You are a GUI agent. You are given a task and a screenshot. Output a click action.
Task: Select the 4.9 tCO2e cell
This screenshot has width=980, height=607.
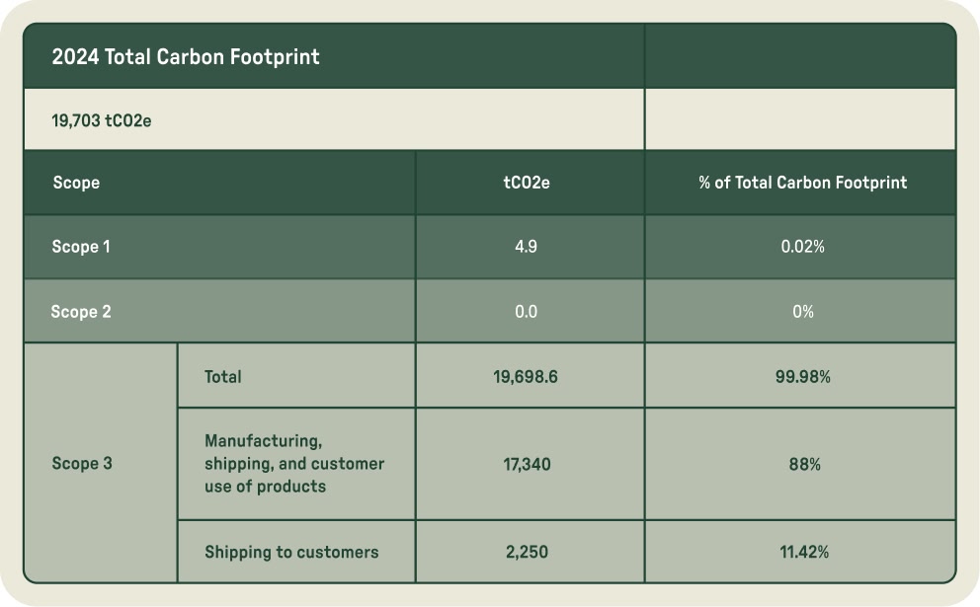[x=527, y=247]
